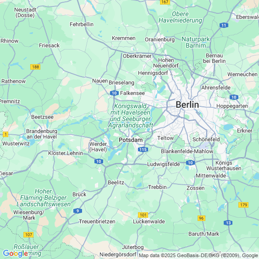Click the B 1 road shield near Wusterwitz
Screen dimensions: 259x259
6,134
